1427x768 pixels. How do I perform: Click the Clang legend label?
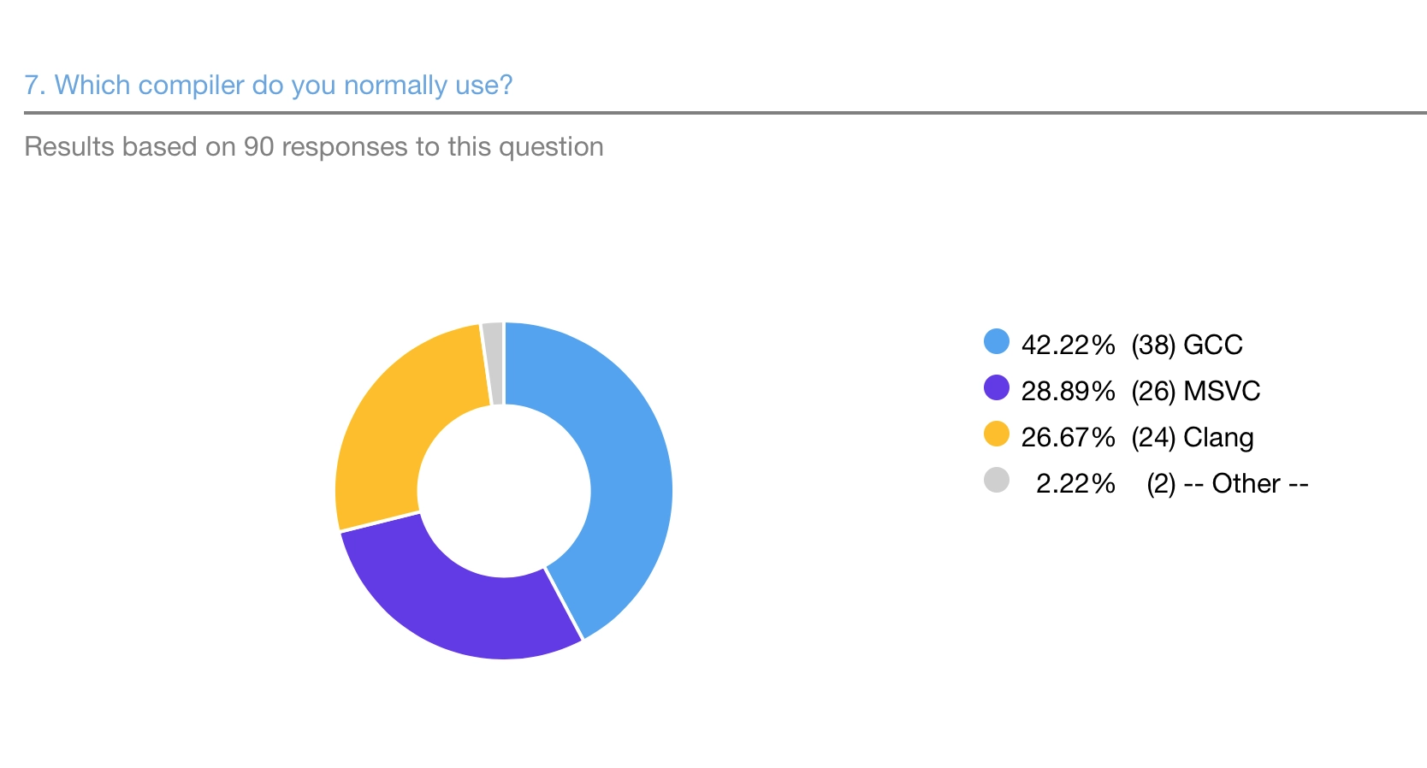(1218, 437)
